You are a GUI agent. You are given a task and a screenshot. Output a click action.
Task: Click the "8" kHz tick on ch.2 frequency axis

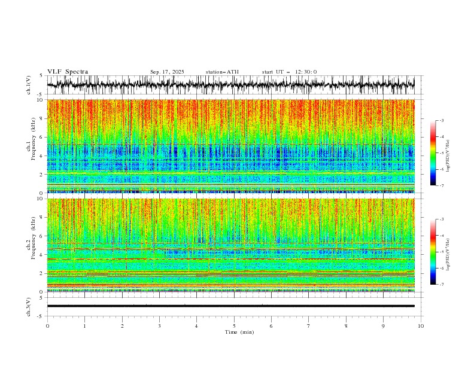tap(41, 218)
